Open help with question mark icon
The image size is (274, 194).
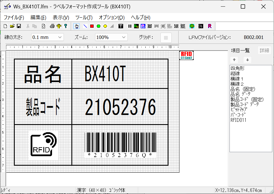pos(66,26)
